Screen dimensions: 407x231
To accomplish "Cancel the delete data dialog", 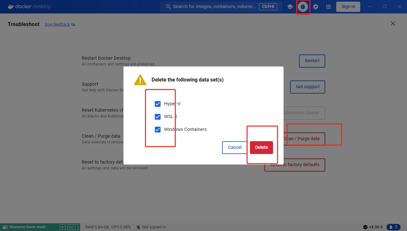I will pyautogui.click(x=235, y=147).
